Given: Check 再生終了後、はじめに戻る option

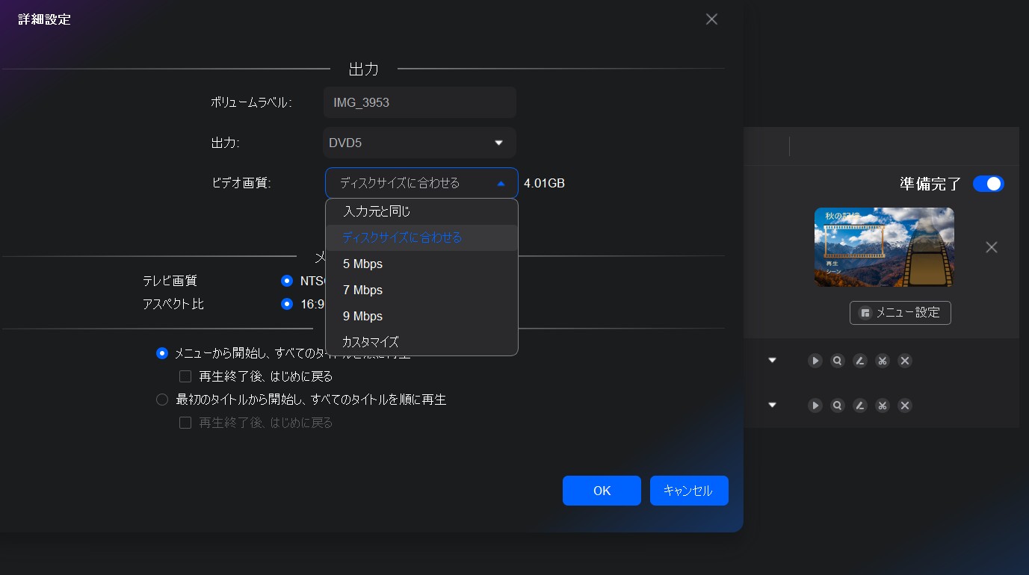Looking at the screenshot, I should [185, 376].
